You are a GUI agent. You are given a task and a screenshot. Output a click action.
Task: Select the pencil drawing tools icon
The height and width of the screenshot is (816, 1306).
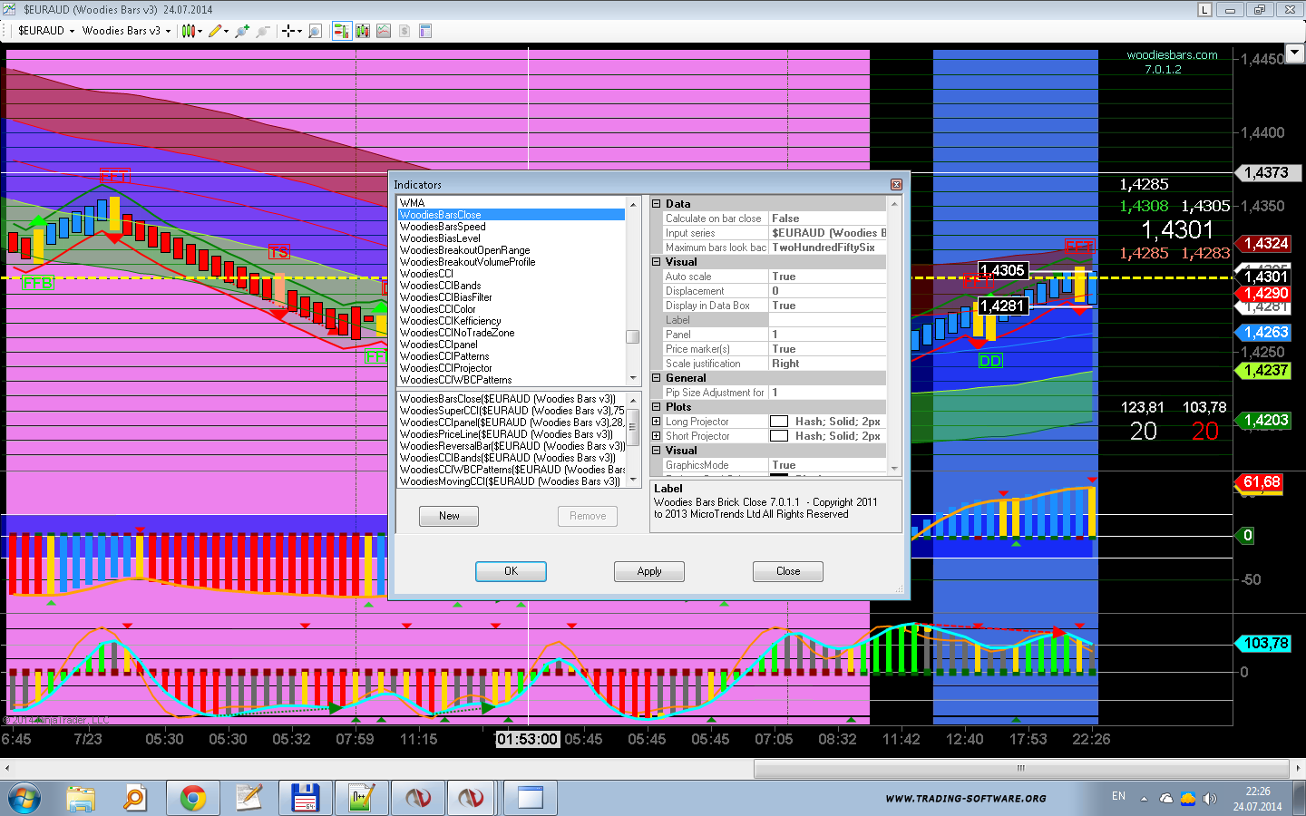(216, 31)
